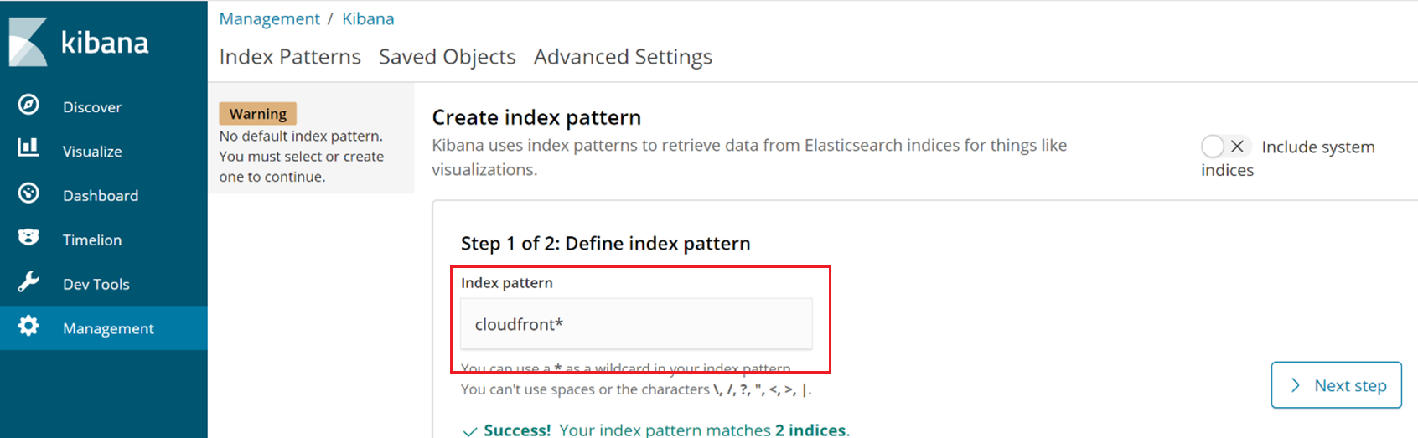1418x438 pixels.
Task: Open the Dashboard sidebar label
Action: click(101, 196)
